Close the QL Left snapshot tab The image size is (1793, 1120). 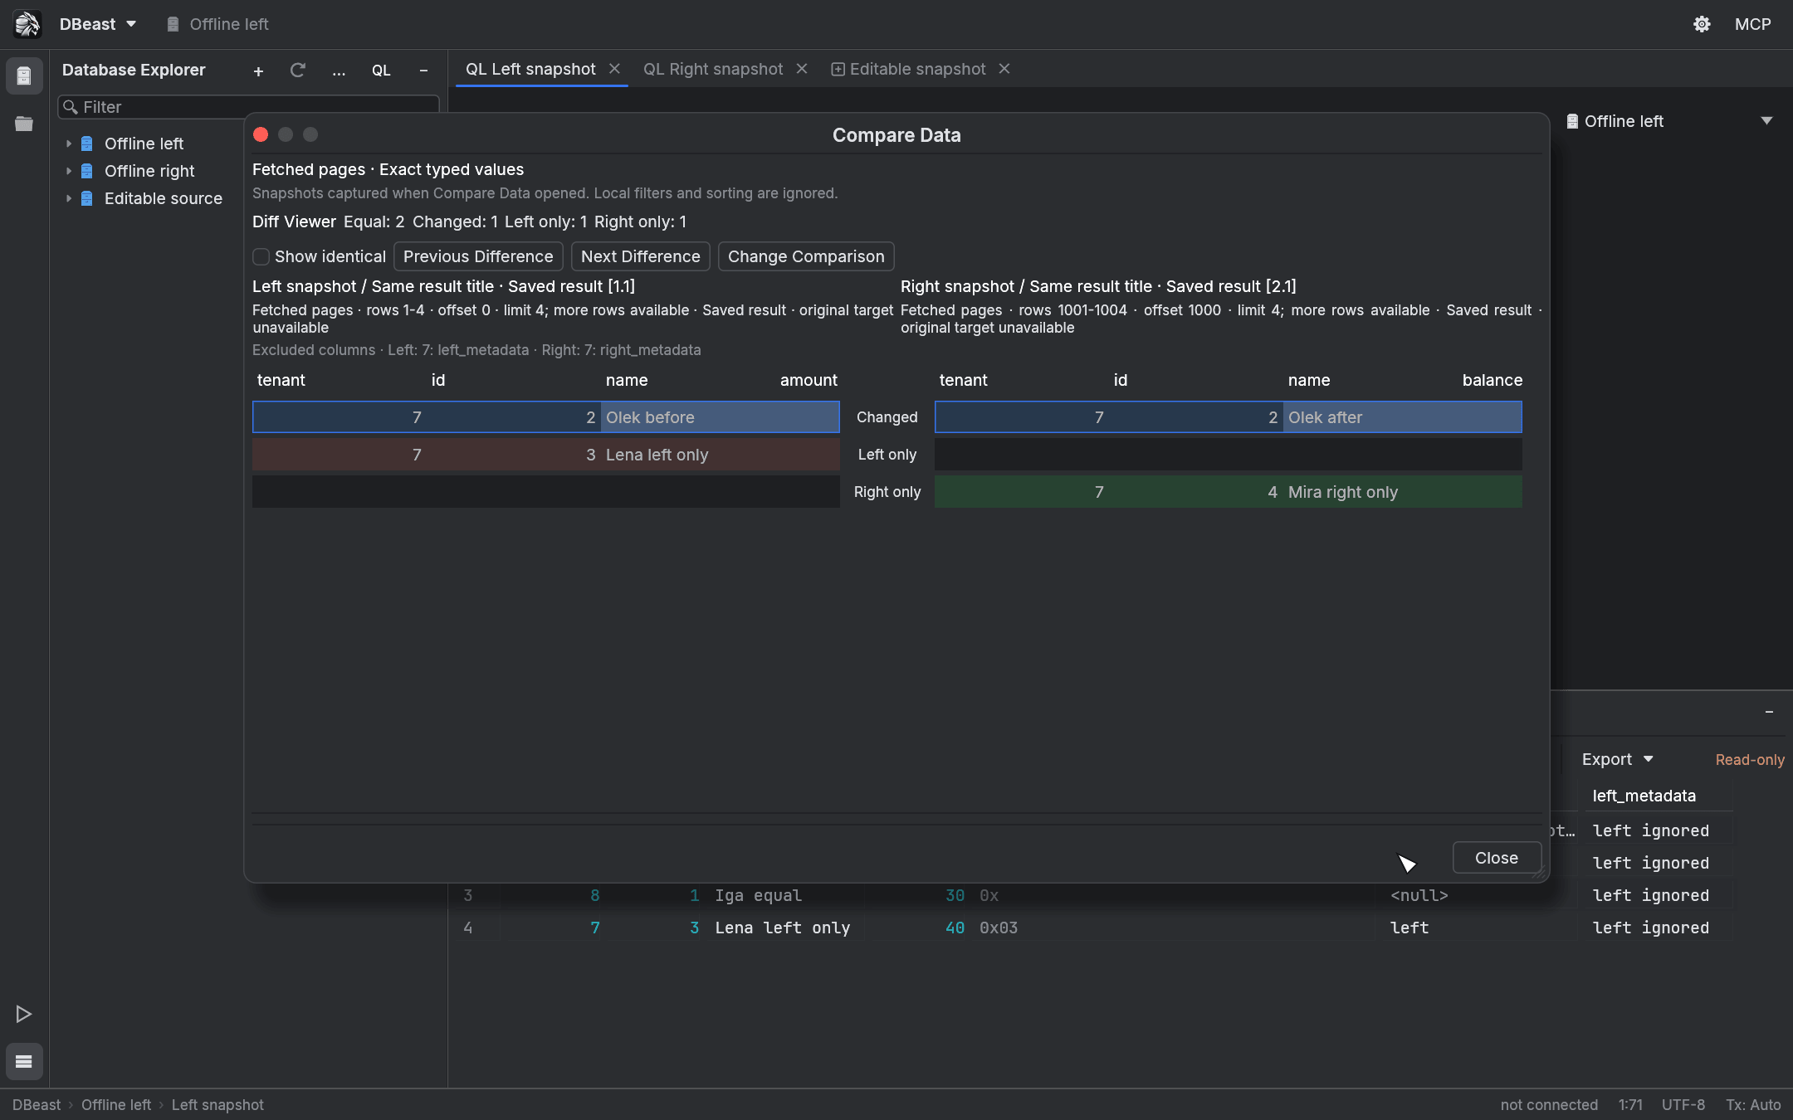[x=614, y=69]
